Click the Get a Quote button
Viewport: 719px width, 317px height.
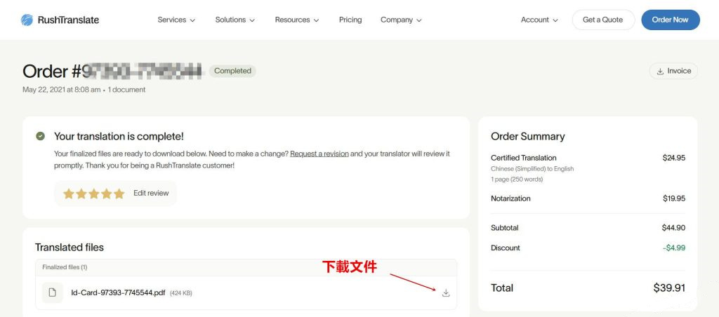602,20
